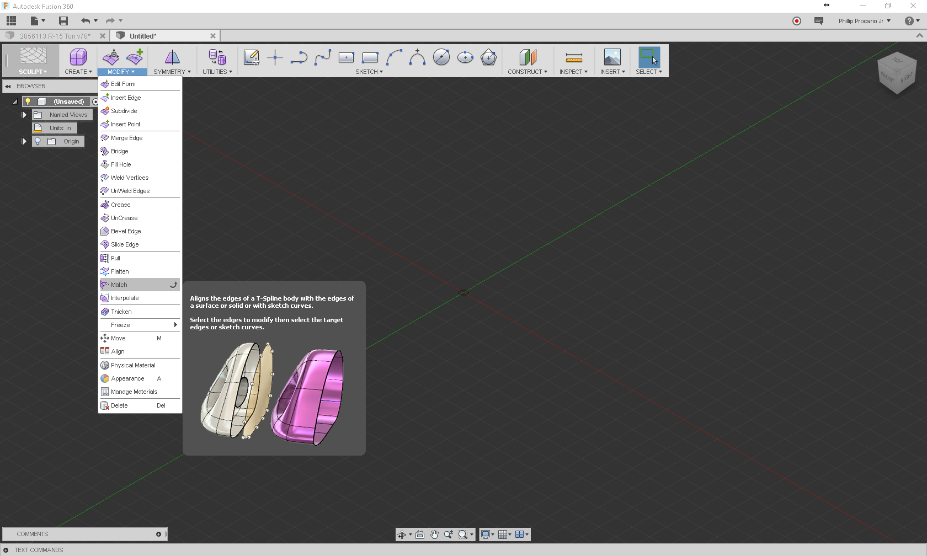The height and width of the screenshot is (556, 927).
Task: Click the Match command in the menu
Action: coord(118,285)
